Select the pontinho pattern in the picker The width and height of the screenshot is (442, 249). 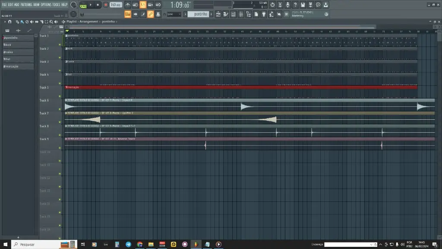tap(18, 38)
